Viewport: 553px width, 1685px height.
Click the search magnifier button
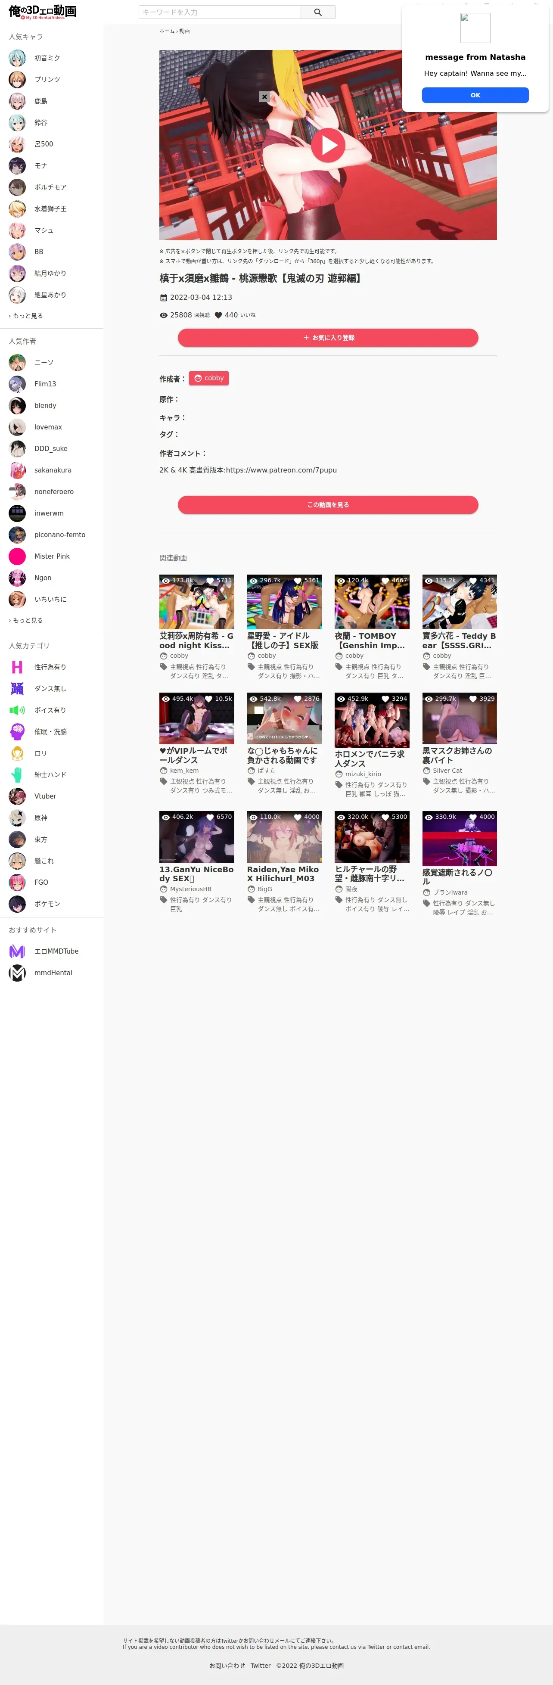[x=317, y=12]
